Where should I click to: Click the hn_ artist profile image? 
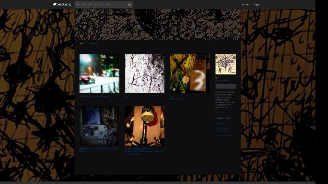coord(226,64)
